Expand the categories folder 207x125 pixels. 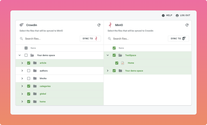coord(22,86)
